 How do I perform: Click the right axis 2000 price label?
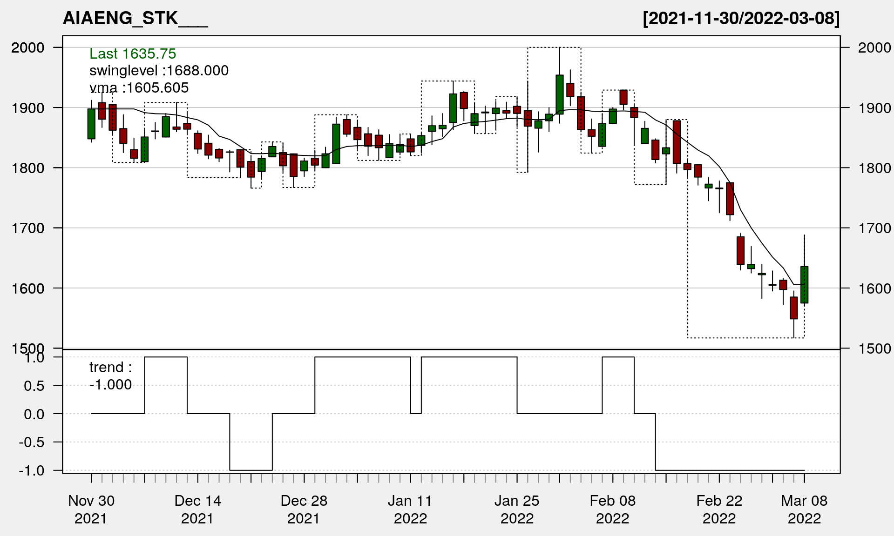[x=874, y=48]
